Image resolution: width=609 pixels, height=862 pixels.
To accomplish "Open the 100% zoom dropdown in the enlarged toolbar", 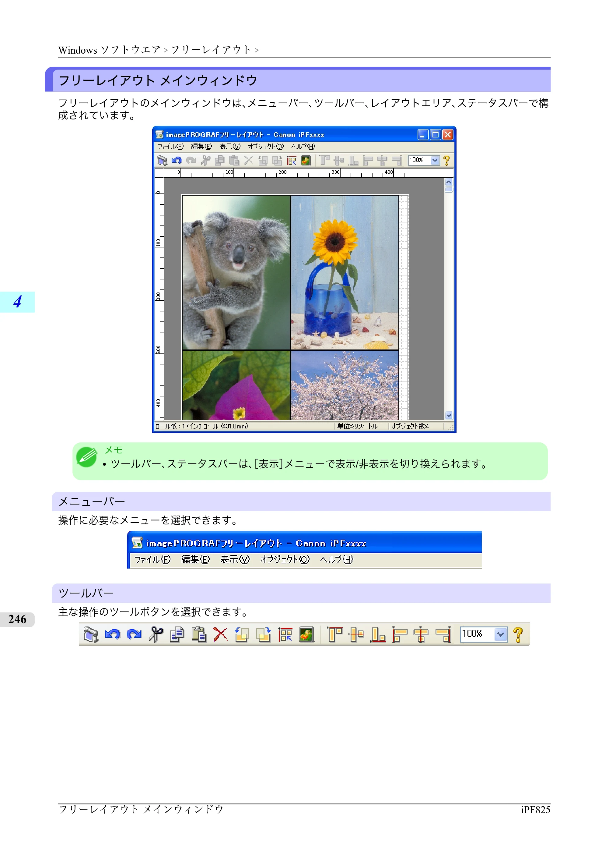I will point(501,634).
